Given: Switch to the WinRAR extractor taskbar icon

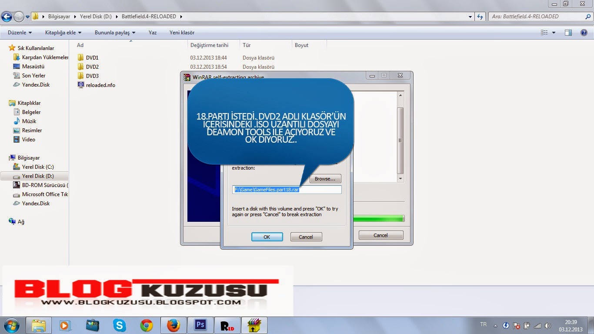Looking at the screenshot, I should click(254, 325).
